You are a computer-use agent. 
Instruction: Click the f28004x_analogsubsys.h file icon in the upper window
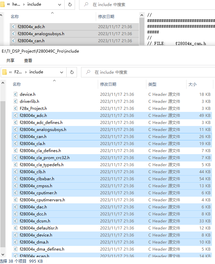click(x=13, y=34)
